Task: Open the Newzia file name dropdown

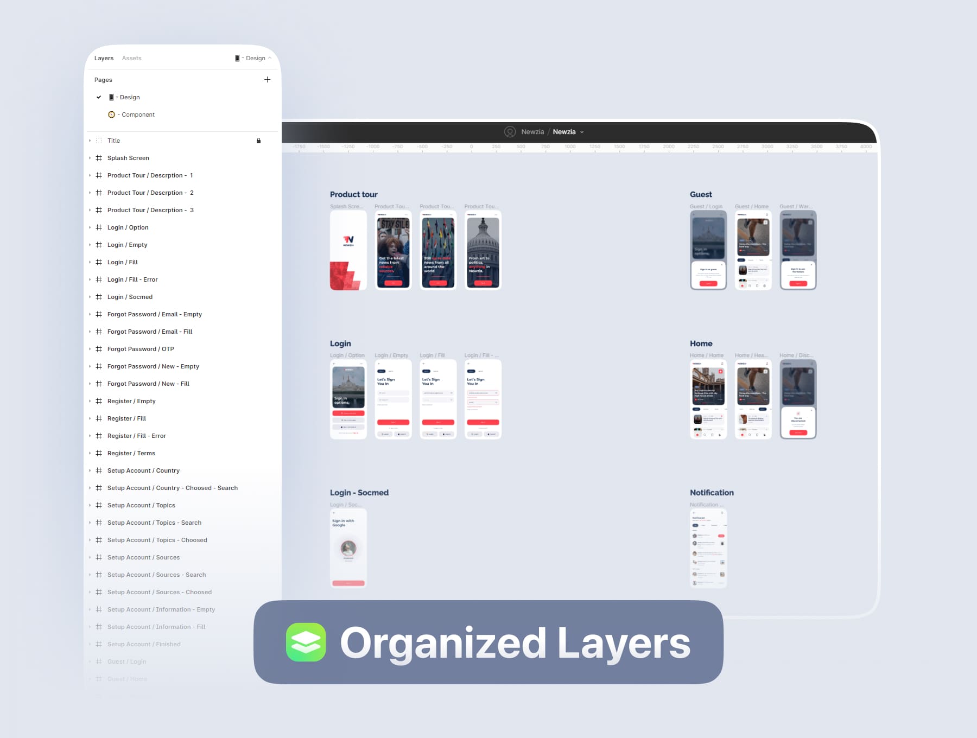Action: coord(582,132)
